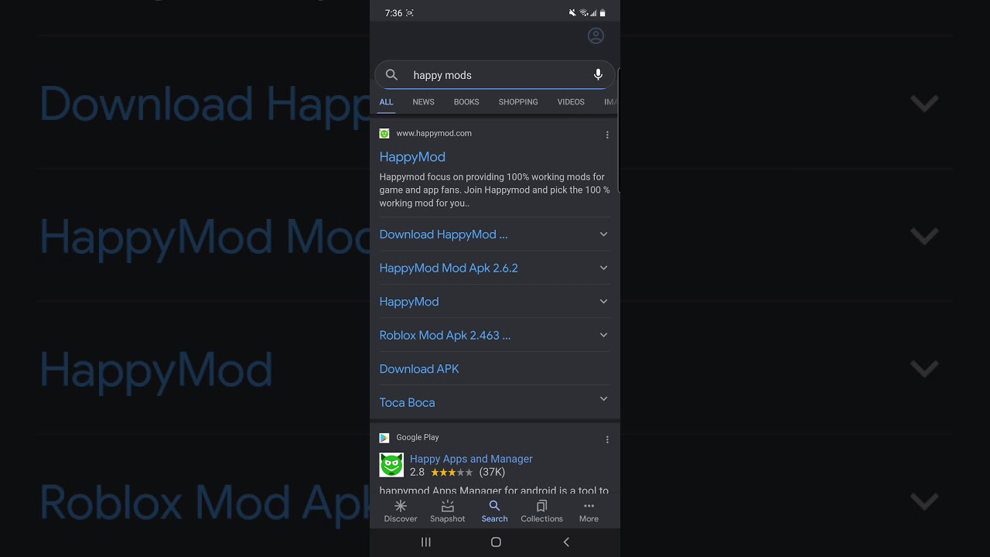Tap Android recent apps button
The image size is (990, 557).
(425, 542)
